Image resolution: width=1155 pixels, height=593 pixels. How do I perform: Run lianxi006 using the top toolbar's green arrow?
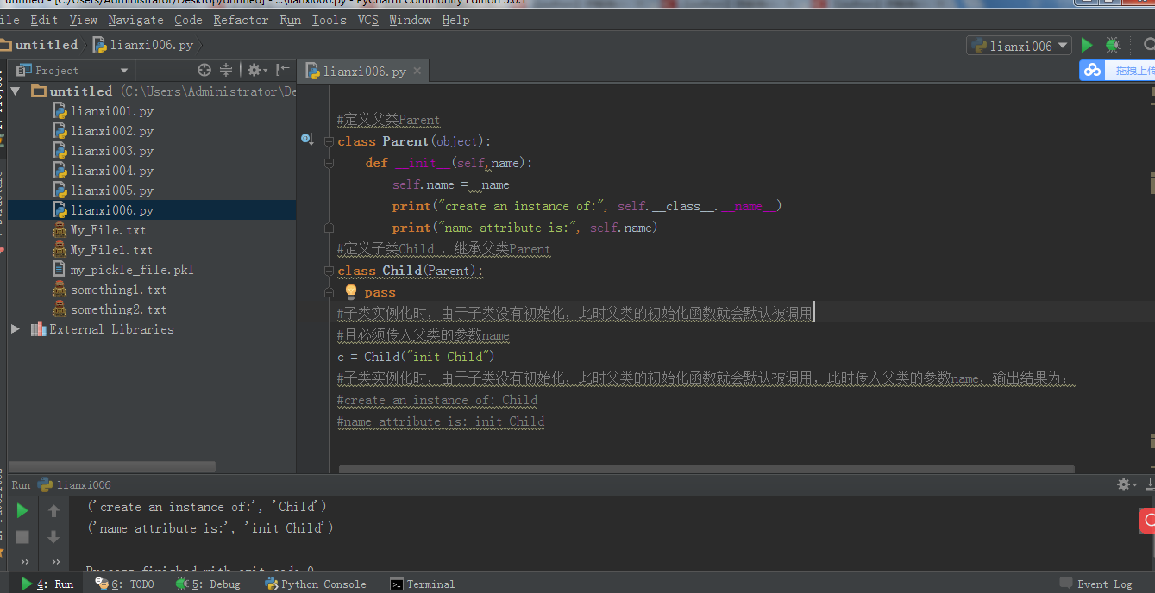point(1087,45)
